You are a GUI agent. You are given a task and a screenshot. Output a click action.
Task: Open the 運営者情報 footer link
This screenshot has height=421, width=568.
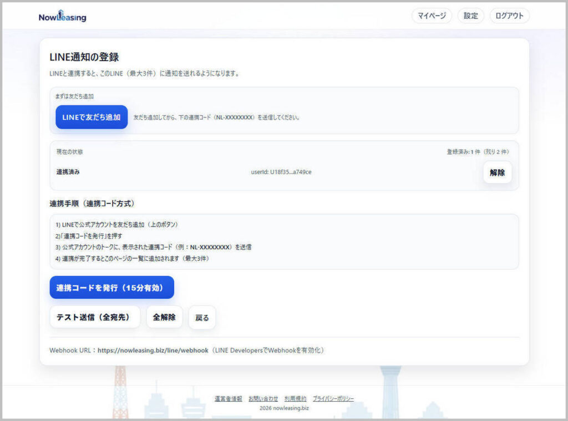coord(227,398)
